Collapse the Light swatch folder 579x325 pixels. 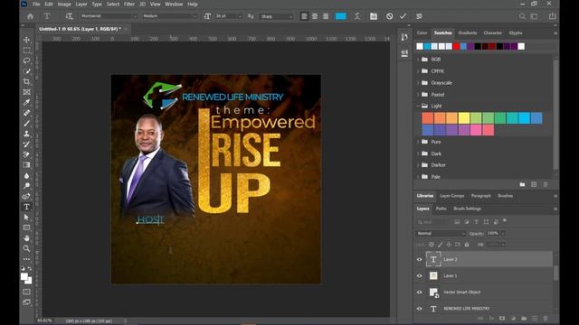tap(418, 106)
